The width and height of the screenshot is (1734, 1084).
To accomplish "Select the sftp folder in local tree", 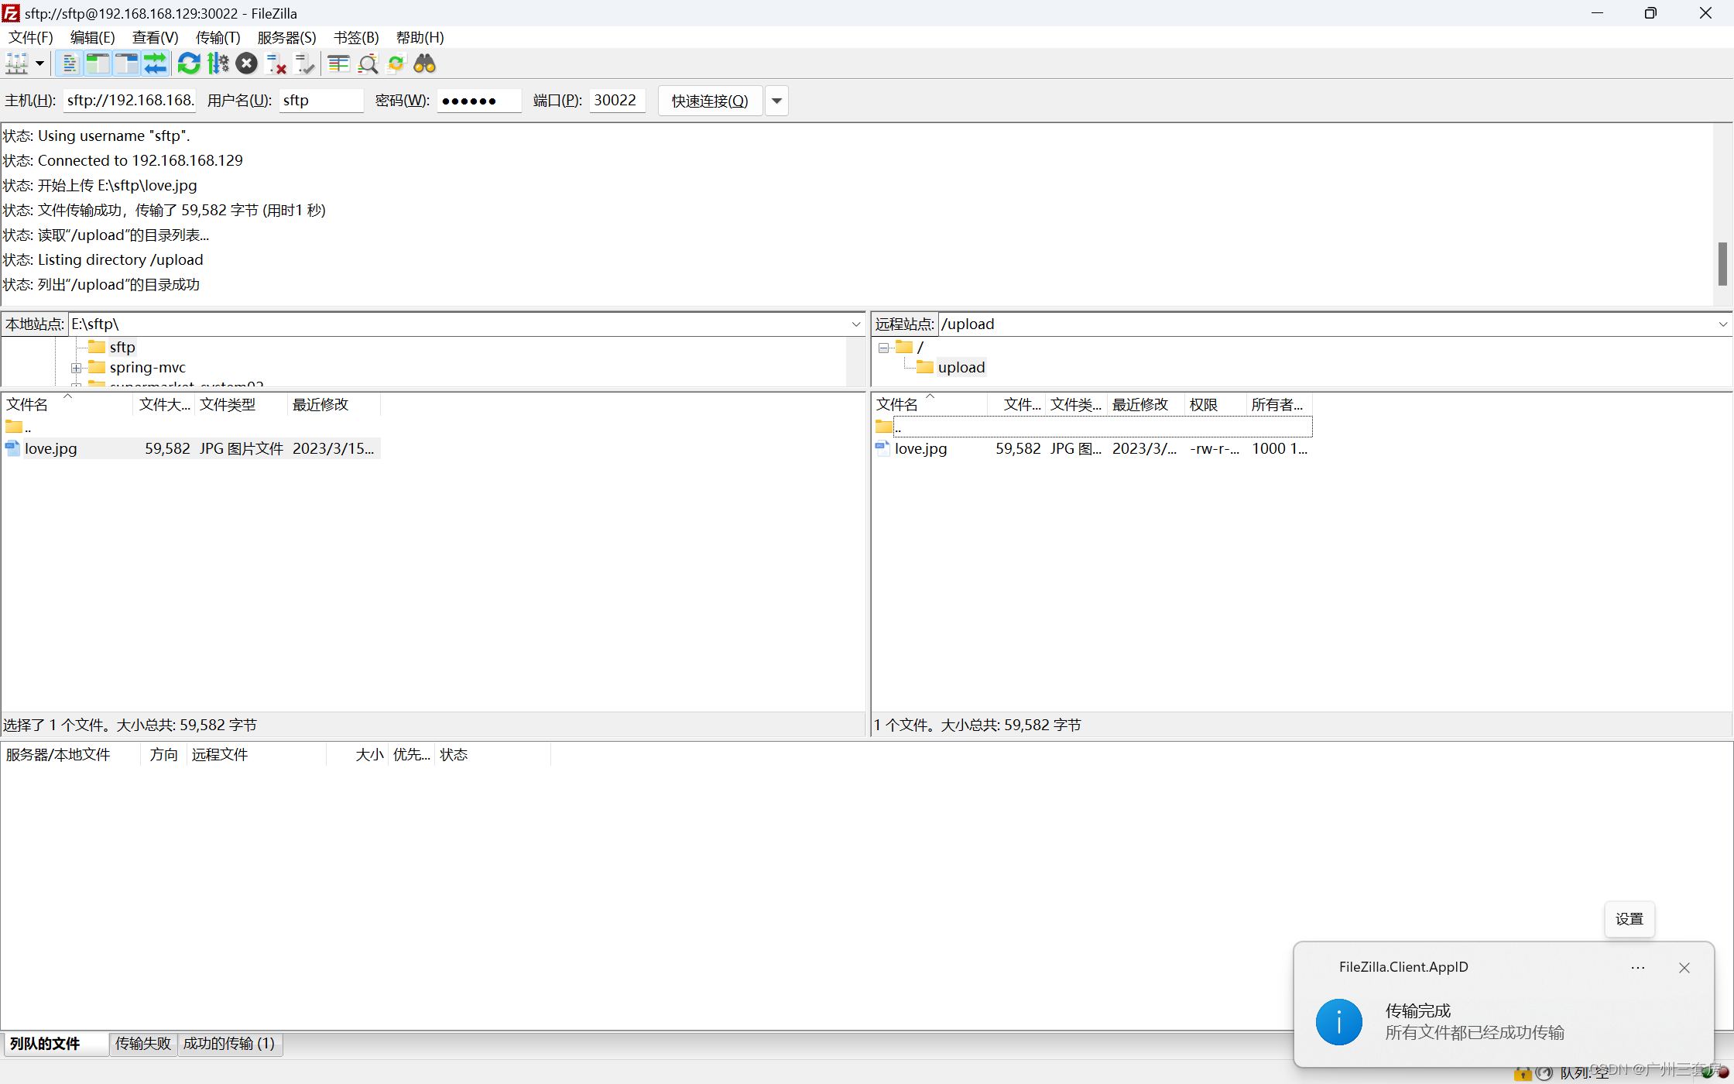I will [122, 347].
